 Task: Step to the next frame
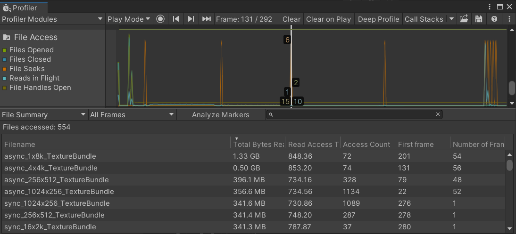[x=191, y=19]
